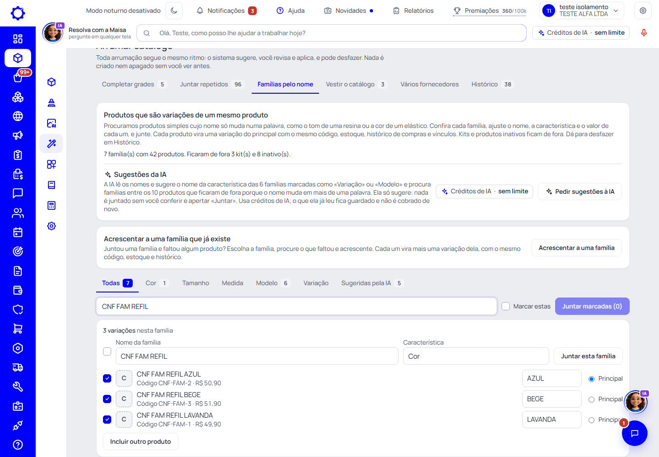Click the stacked cubes icon in the blue sidebar
The image size is (659, 457).
[x=18, y=97]
